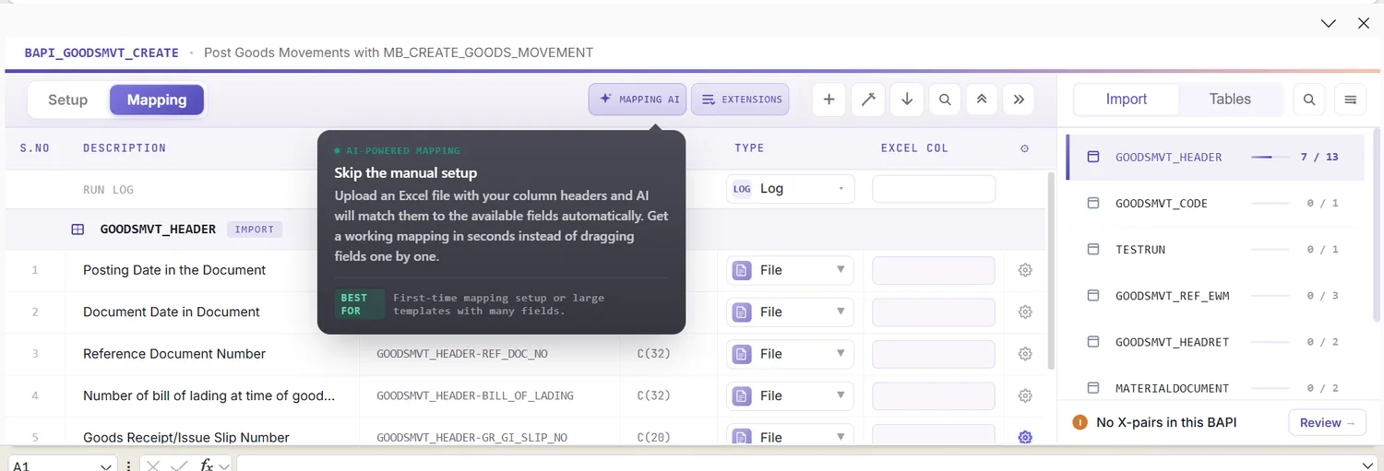Expand the Excel formula bar
The image size is (1384, 471).
click(x=1367, y=465)
